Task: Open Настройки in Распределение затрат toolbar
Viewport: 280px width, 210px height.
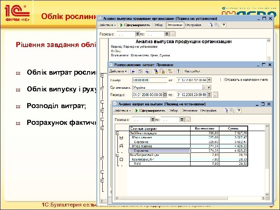Action: pos(192,71)
